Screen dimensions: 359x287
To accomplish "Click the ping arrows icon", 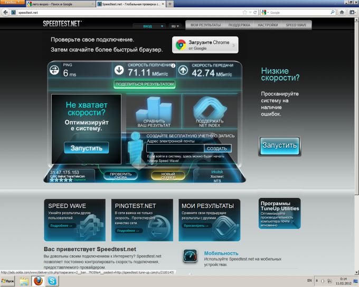I will tap(54, 70).
